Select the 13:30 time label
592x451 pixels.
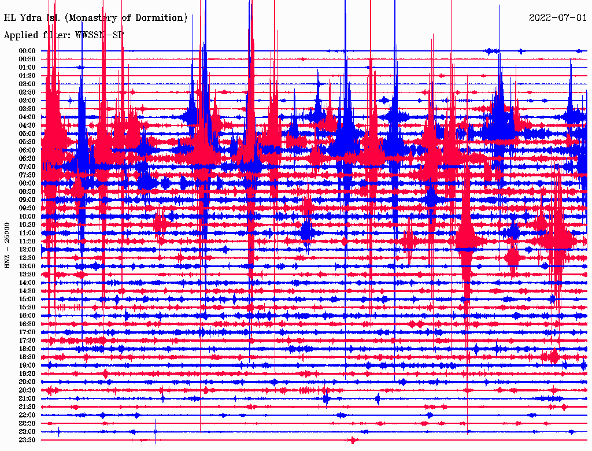coord(27,275)
